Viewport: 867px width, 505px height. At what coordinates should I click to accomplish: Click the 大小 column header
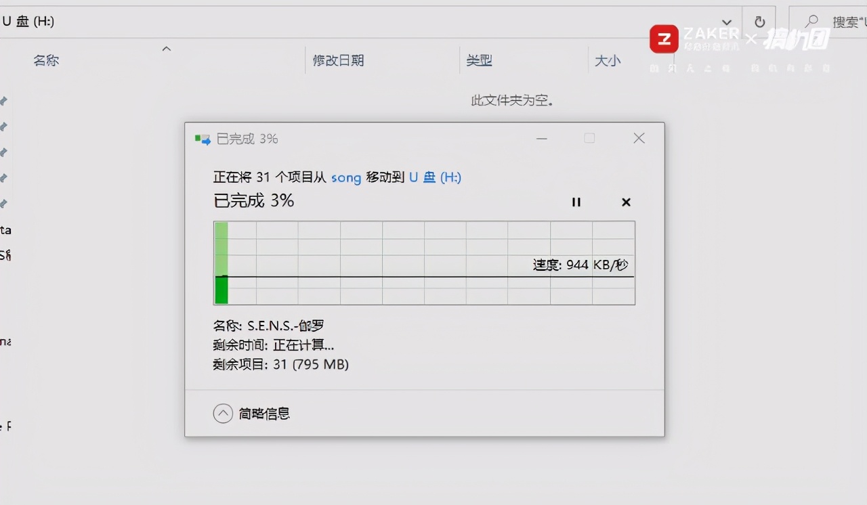pos(608,60)
